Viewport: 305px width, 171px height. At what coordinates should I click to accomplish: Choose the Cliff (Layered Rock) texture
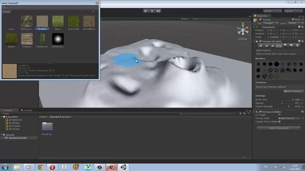[27, 21]
